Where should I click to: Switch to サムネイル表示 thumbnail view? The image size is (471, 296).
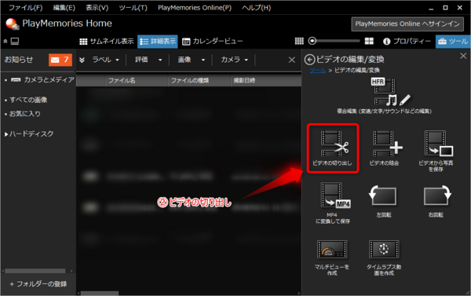(x=106, y=41)
